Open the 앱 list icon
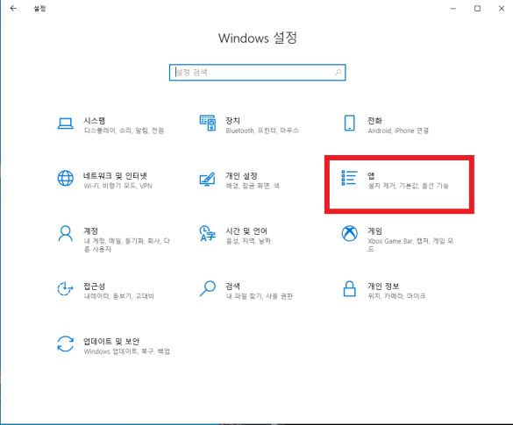The image size is (513, 425). (349, 178)
